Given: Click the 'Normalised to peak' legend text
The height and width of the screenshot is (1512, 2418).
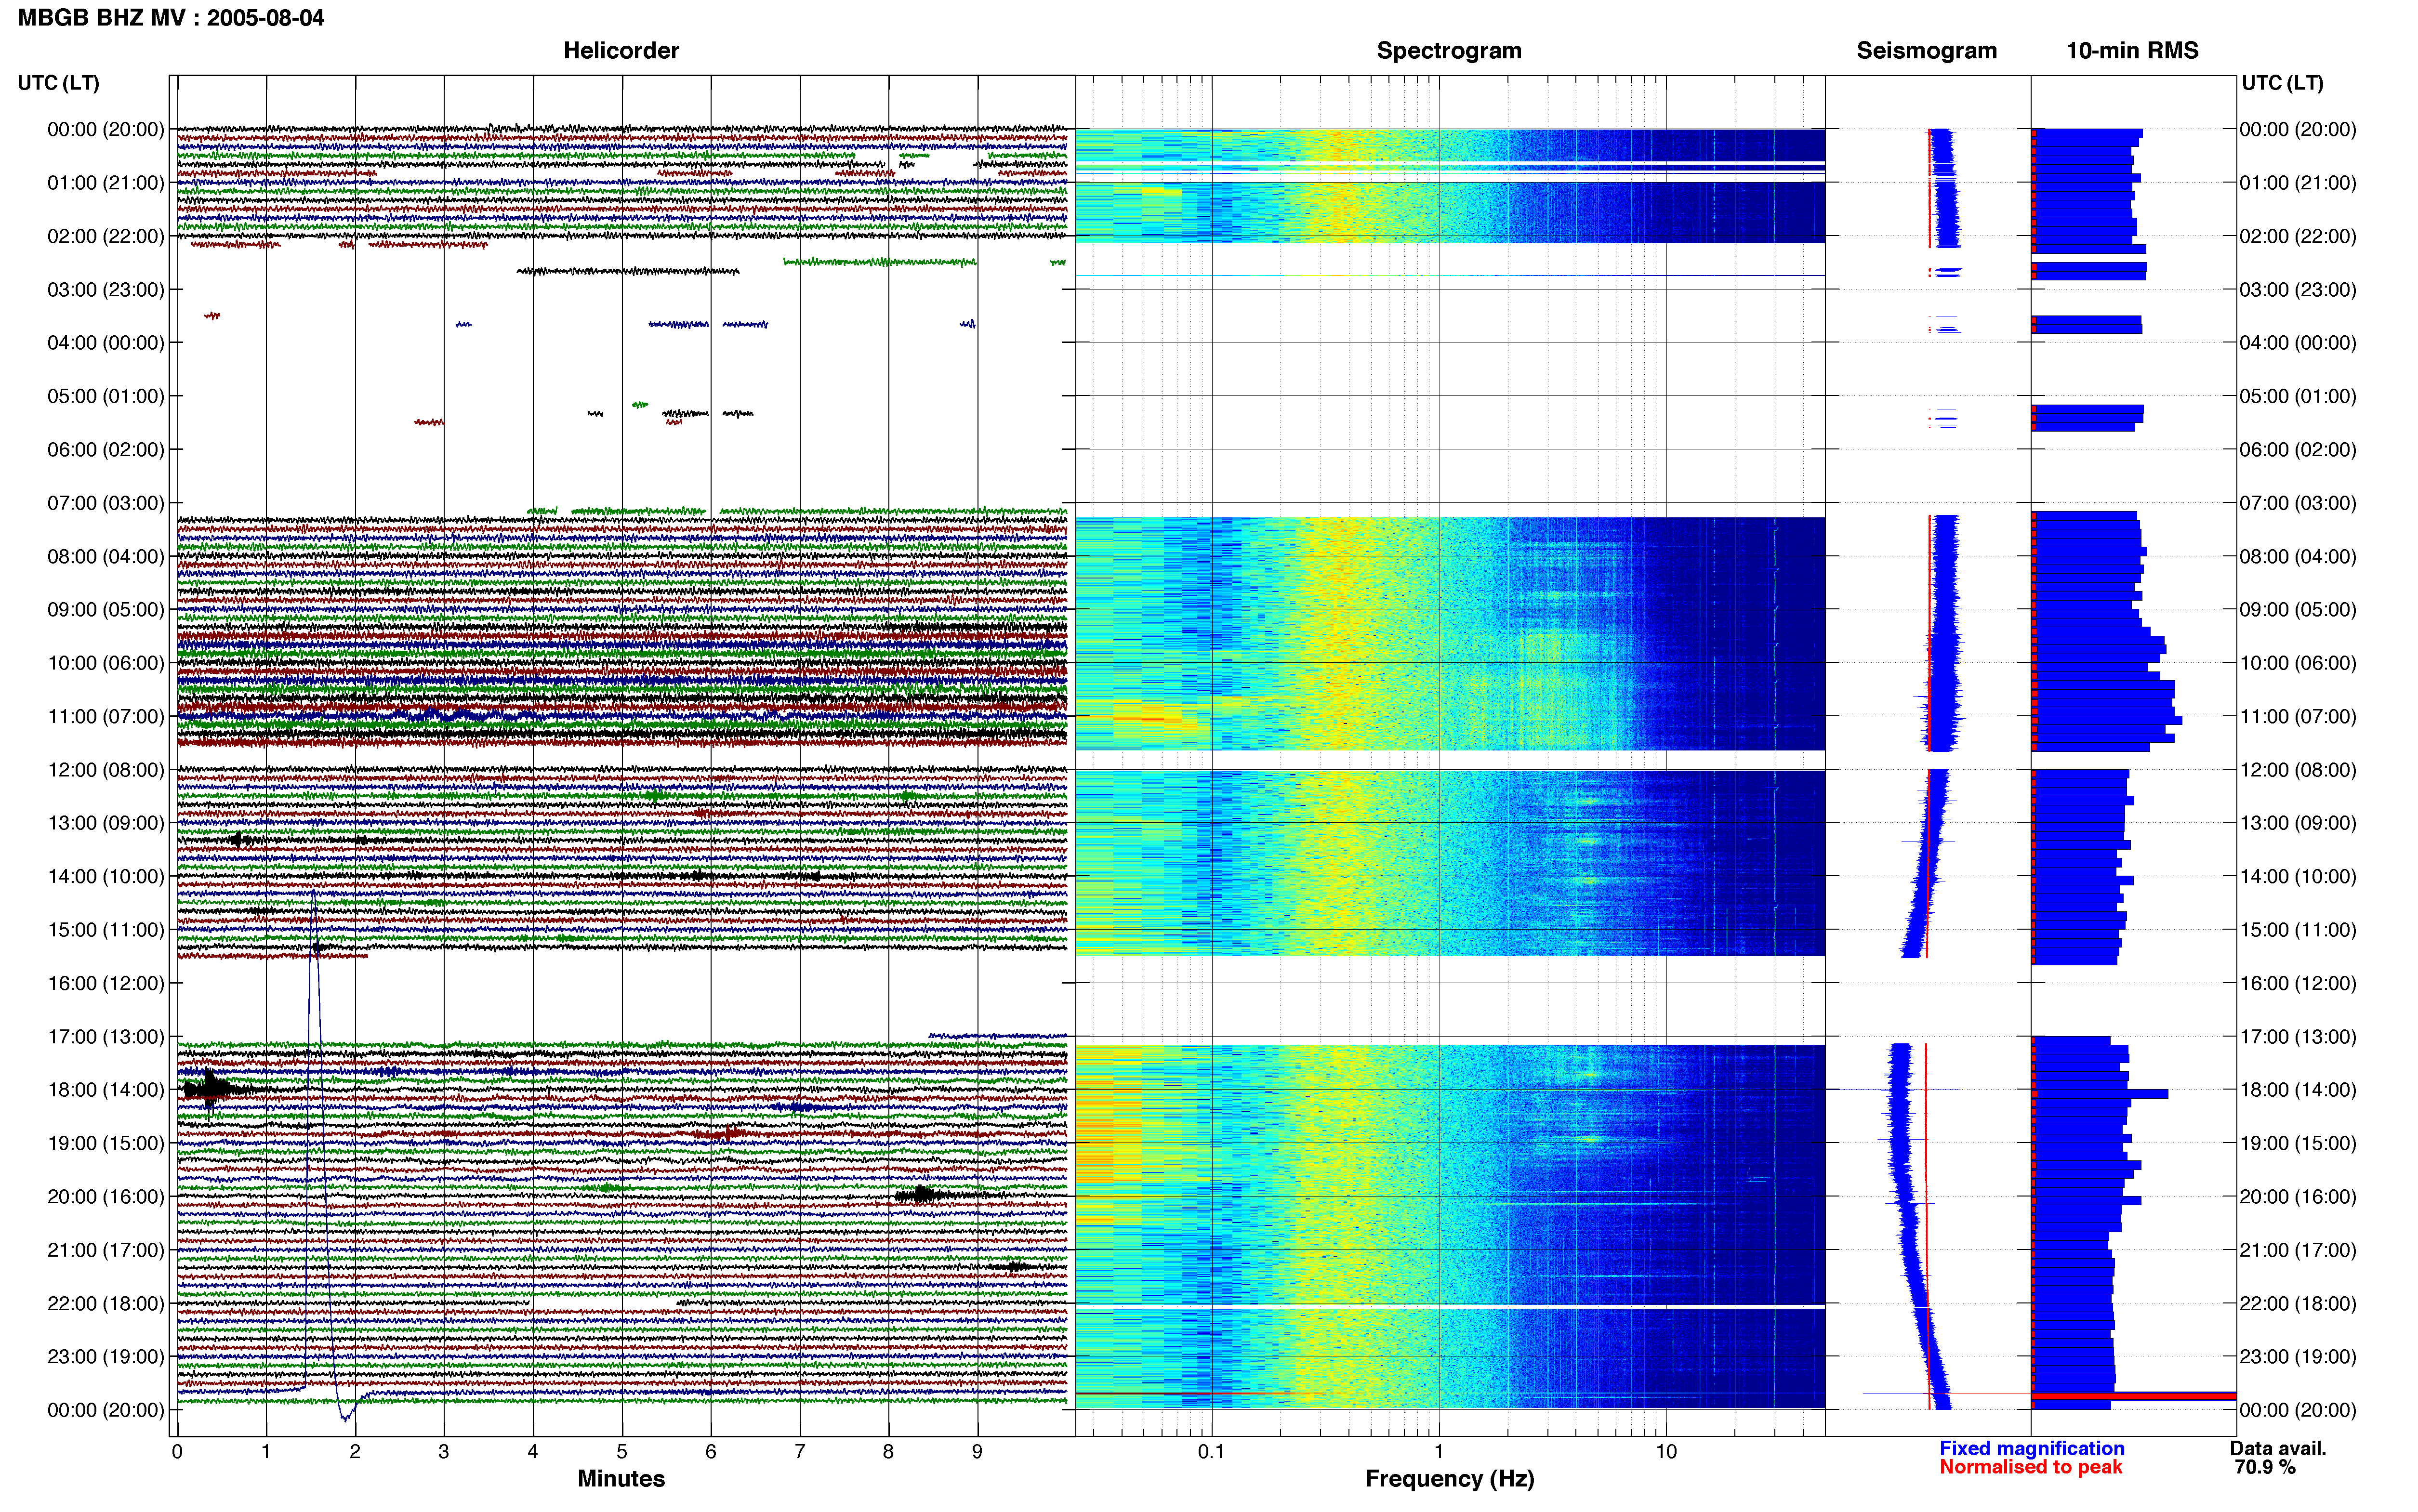Looking at the screenshot, I should pos(2030,1467).
